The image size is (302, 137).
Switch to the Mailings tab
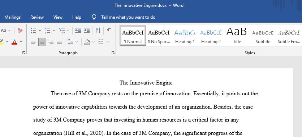(13, 17)
